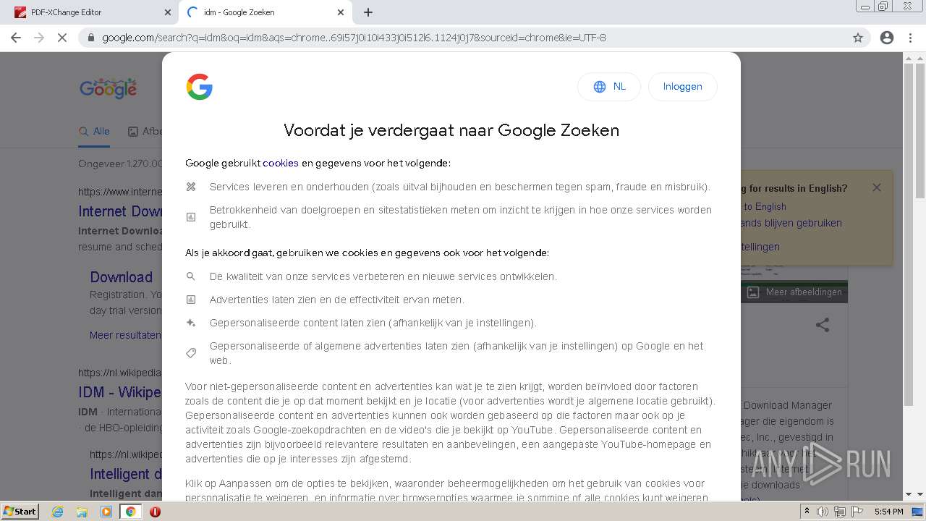Image resolution: width=926 pixels, height=521 pixels.
Task: Click the Inloggen button
Action: click(683, 87)
